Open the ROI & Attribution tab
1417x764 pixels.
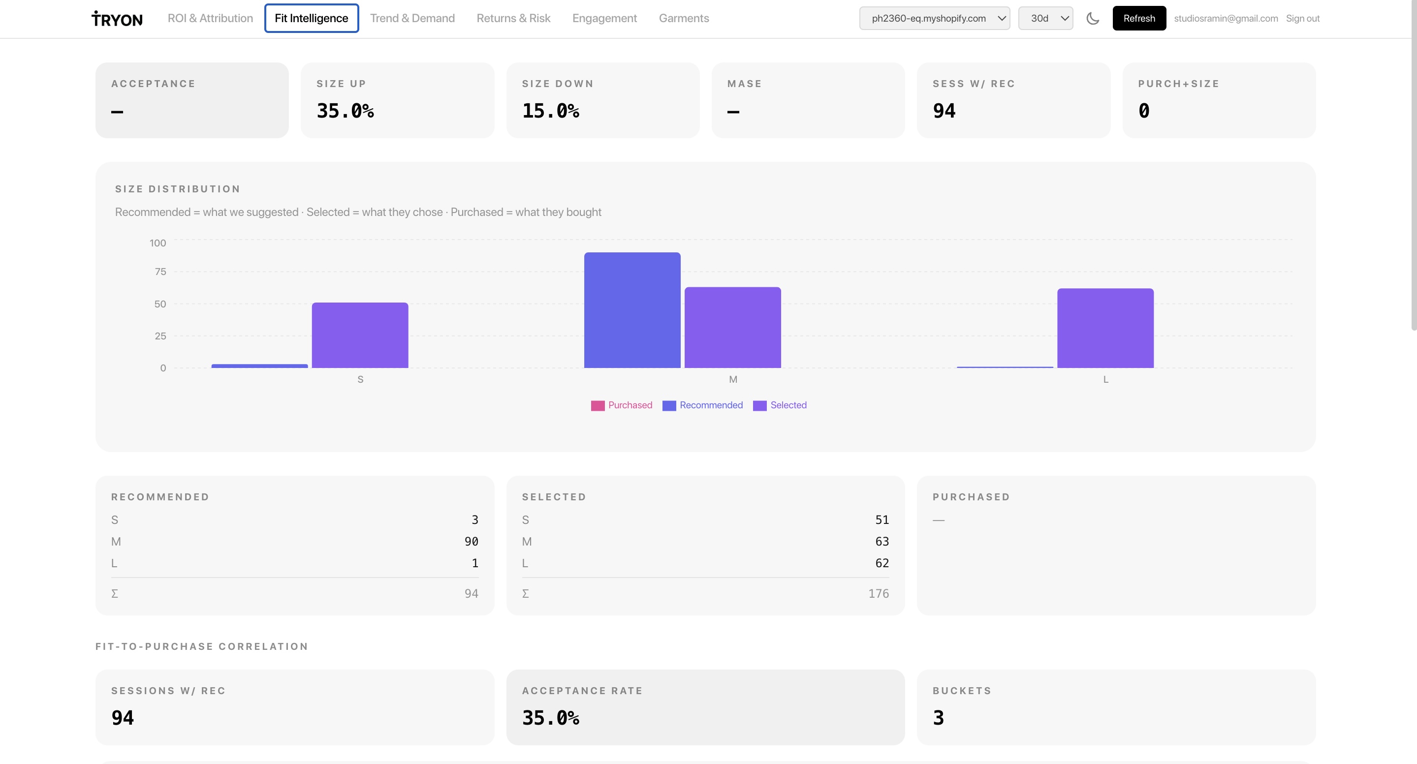[210, 18]
